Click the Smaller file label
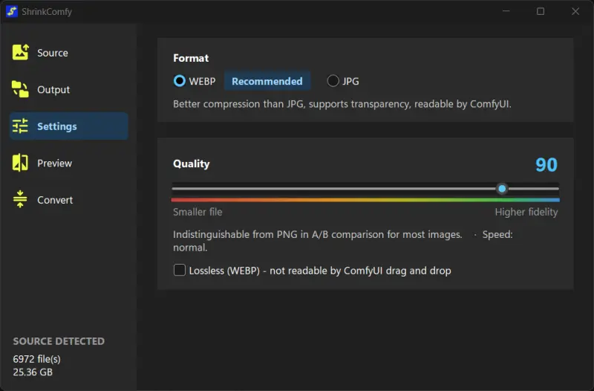The width and height of the screenshot is (594, 391). [x=198, y=212]
